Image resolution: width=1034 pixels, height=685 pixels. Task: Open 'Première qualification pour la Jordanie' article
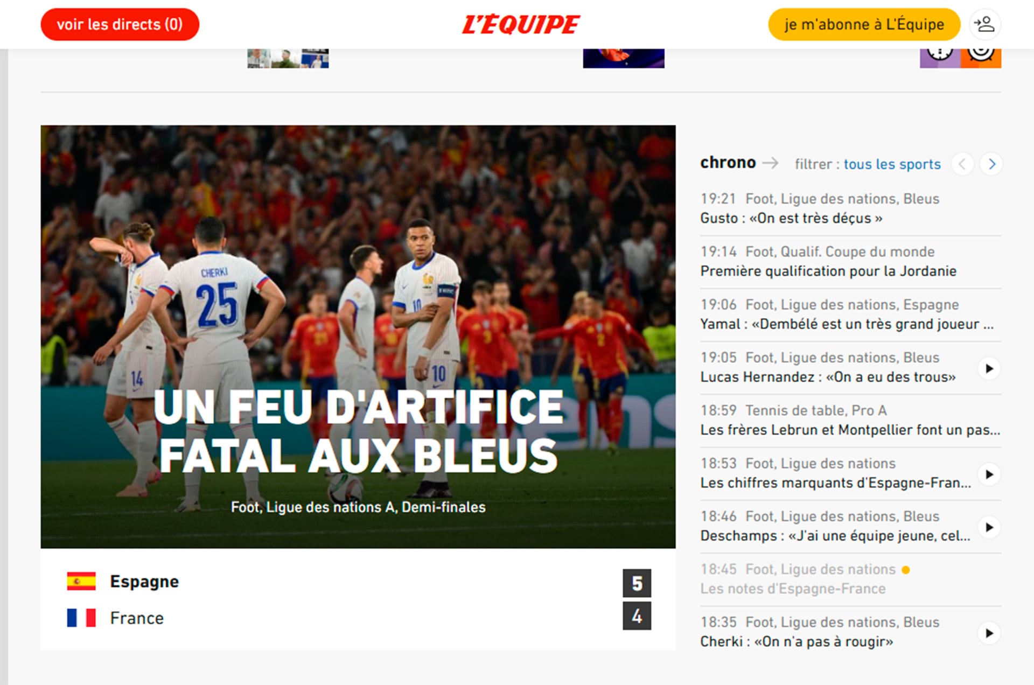tap(828, 271)
